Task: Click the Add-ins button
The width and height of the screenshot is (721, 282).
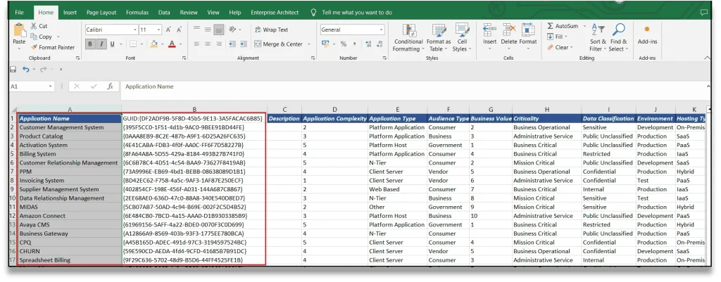Action: click(647, 35)
